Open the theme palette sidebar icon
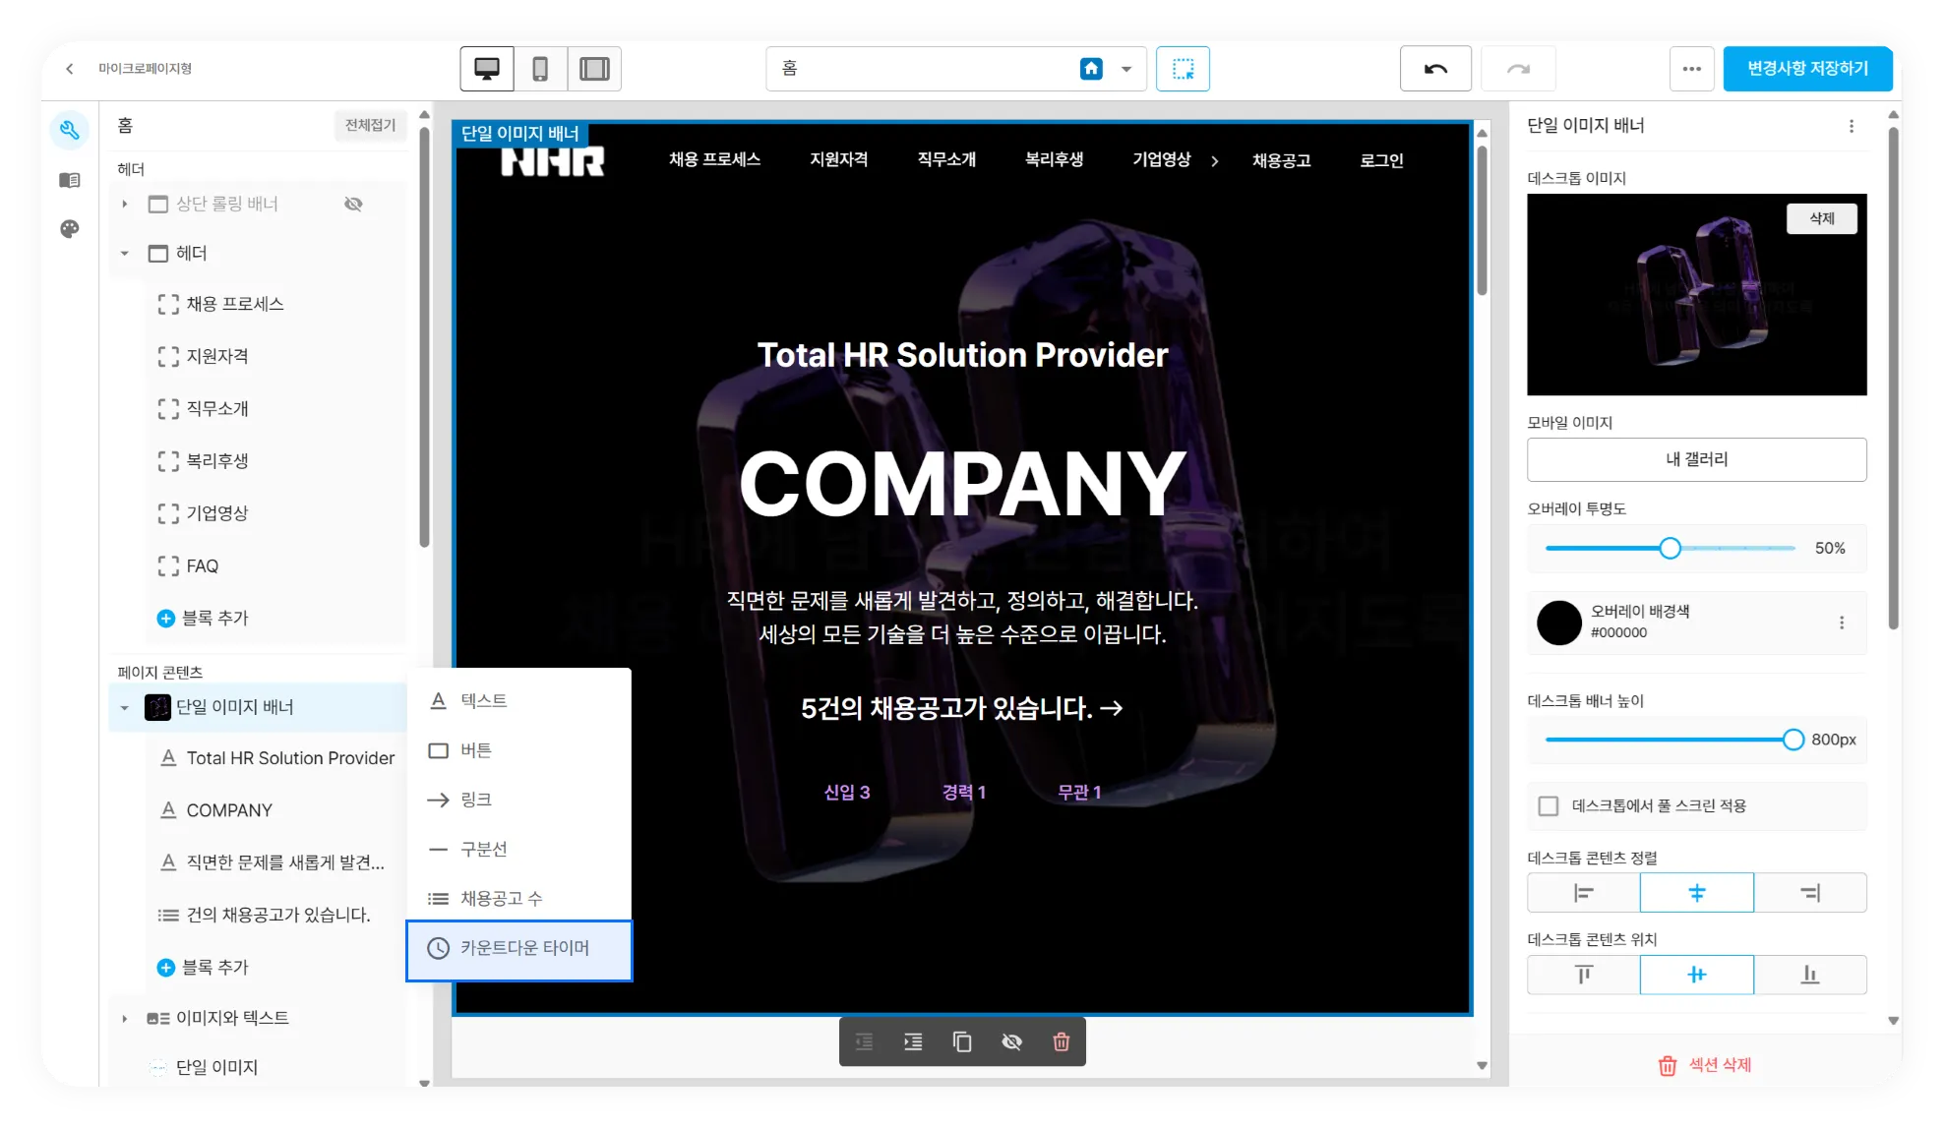The image size is (1945, 1128). 69,229
